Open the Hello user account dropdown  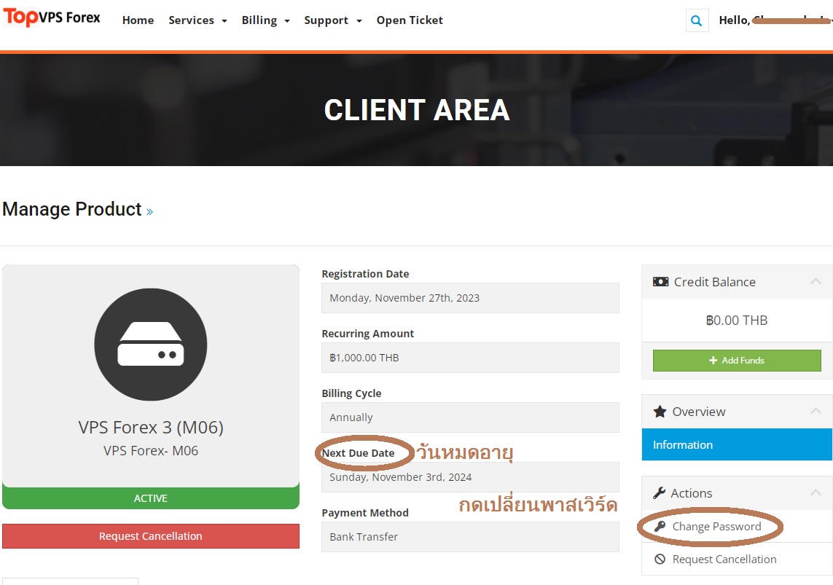click(x=775, y=20)
